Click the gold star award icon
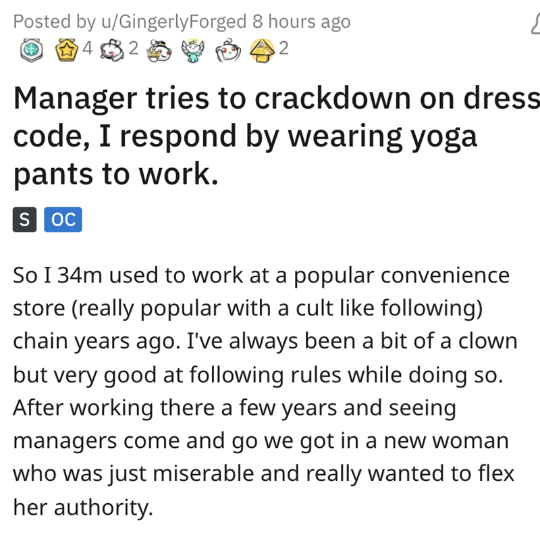The image size is (540, 539). point(65,49)
